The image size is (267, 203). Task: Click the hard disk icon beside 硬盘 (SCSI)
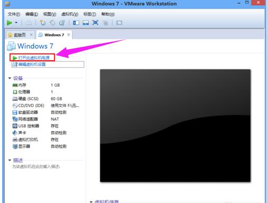coord(15,99)
